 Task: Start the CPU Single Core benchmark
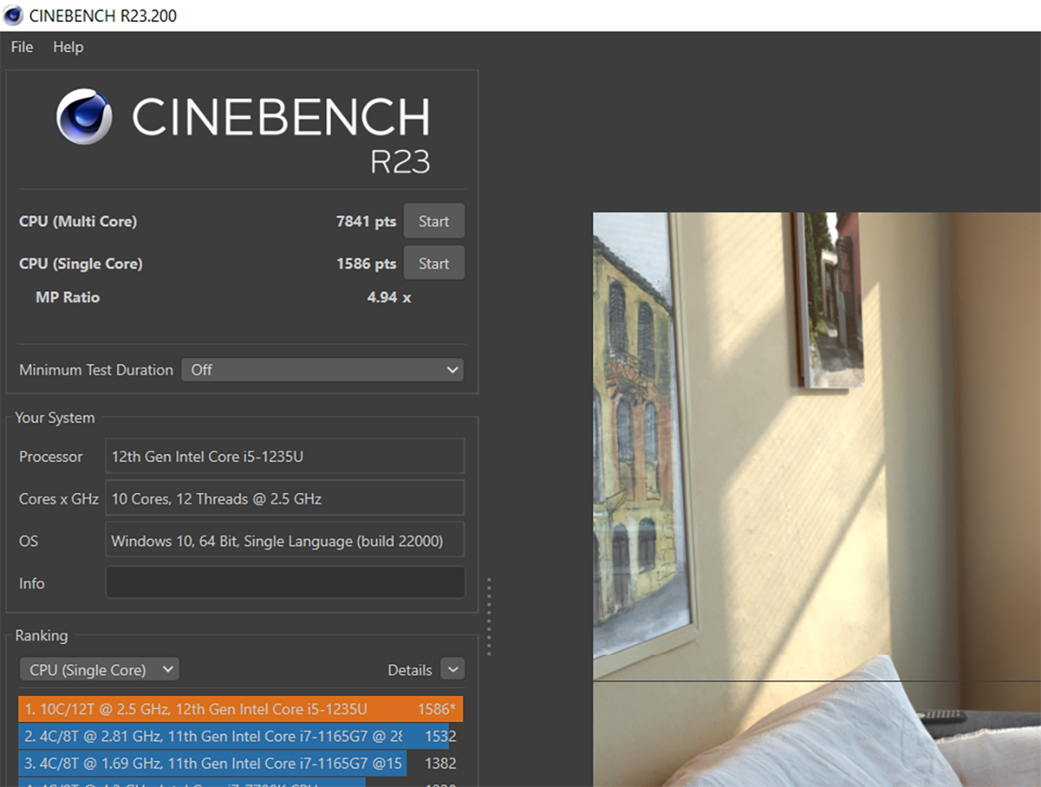(433, 263)
